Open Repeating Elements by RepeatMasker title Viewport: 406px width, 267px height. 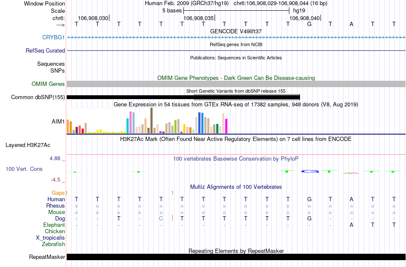[x=236, y=251]
